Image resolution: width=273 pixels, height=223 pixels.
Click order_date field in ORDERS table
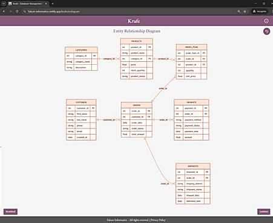[x=137, y=122]
